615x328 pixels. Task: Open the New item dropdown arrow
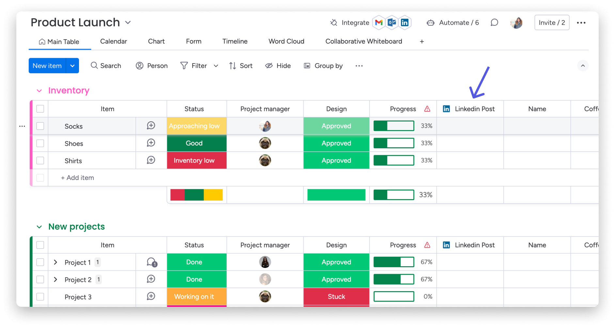(x=72, y=66)
